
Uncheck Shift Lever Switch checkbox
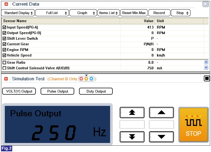(x=5, y=39)
